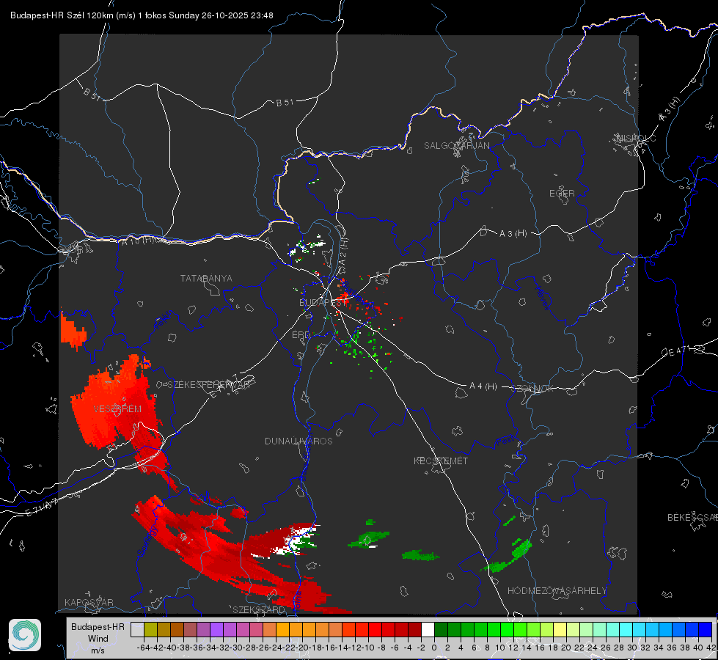Click the HÓDMEZŐVÁSÁRHELY city label

(x=557, y=591)
